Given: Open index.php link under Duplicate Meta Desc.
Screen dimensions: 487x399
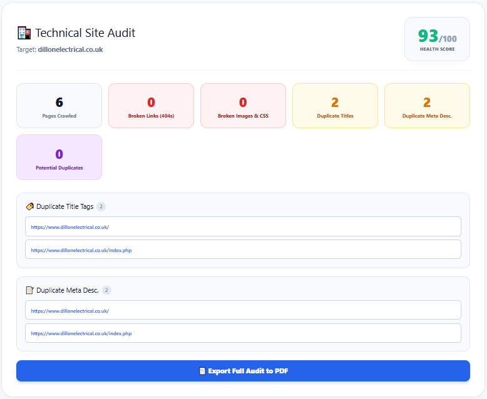Looking at the screenshot, I should [x=81, y=333].
